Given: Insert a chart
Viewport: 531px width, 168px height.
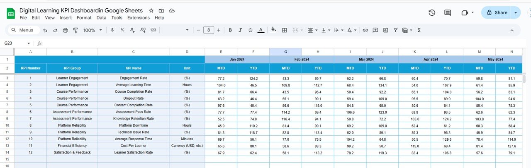Looking at the screenshot, I should coord(386,30).
